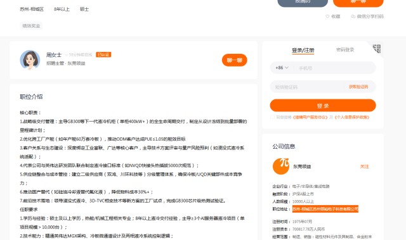Focus the 手机号 phone number field
This screenshot has width=406, height=240.
click(x=335, y=68)
